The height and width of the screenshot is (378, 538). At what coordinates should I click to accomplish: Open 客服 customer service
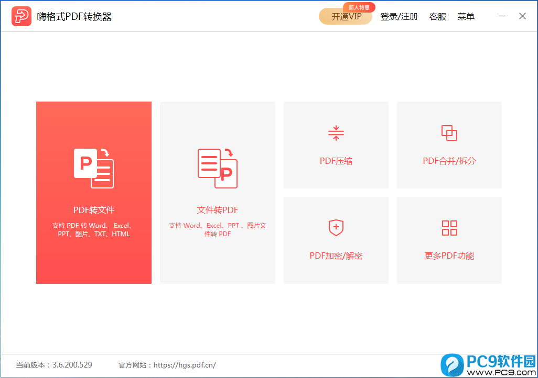(437, 16)
